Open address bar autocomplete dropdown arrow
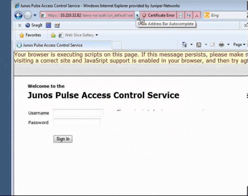This screenshot has width=248, height=196. click(x=137, y=15)
